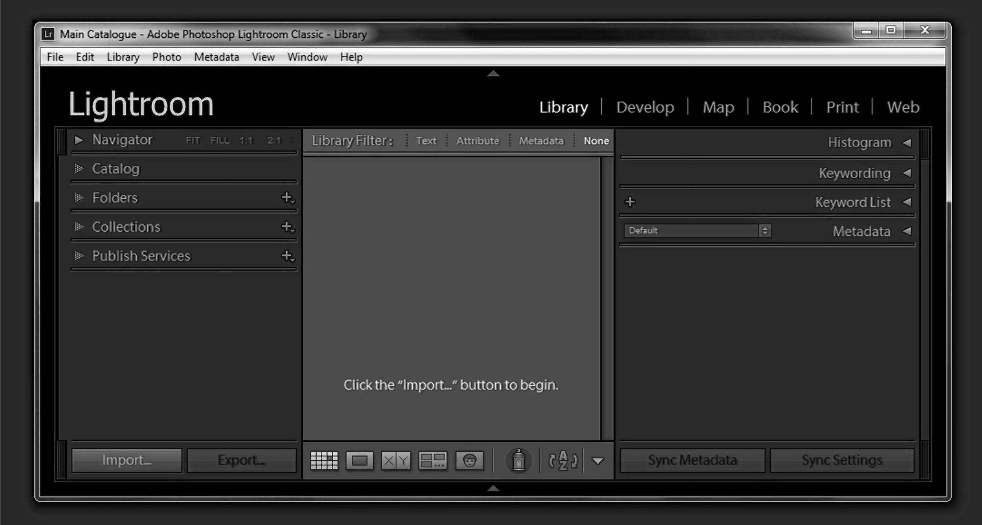Switch to Grid view icon

click(x=324, y=460)
